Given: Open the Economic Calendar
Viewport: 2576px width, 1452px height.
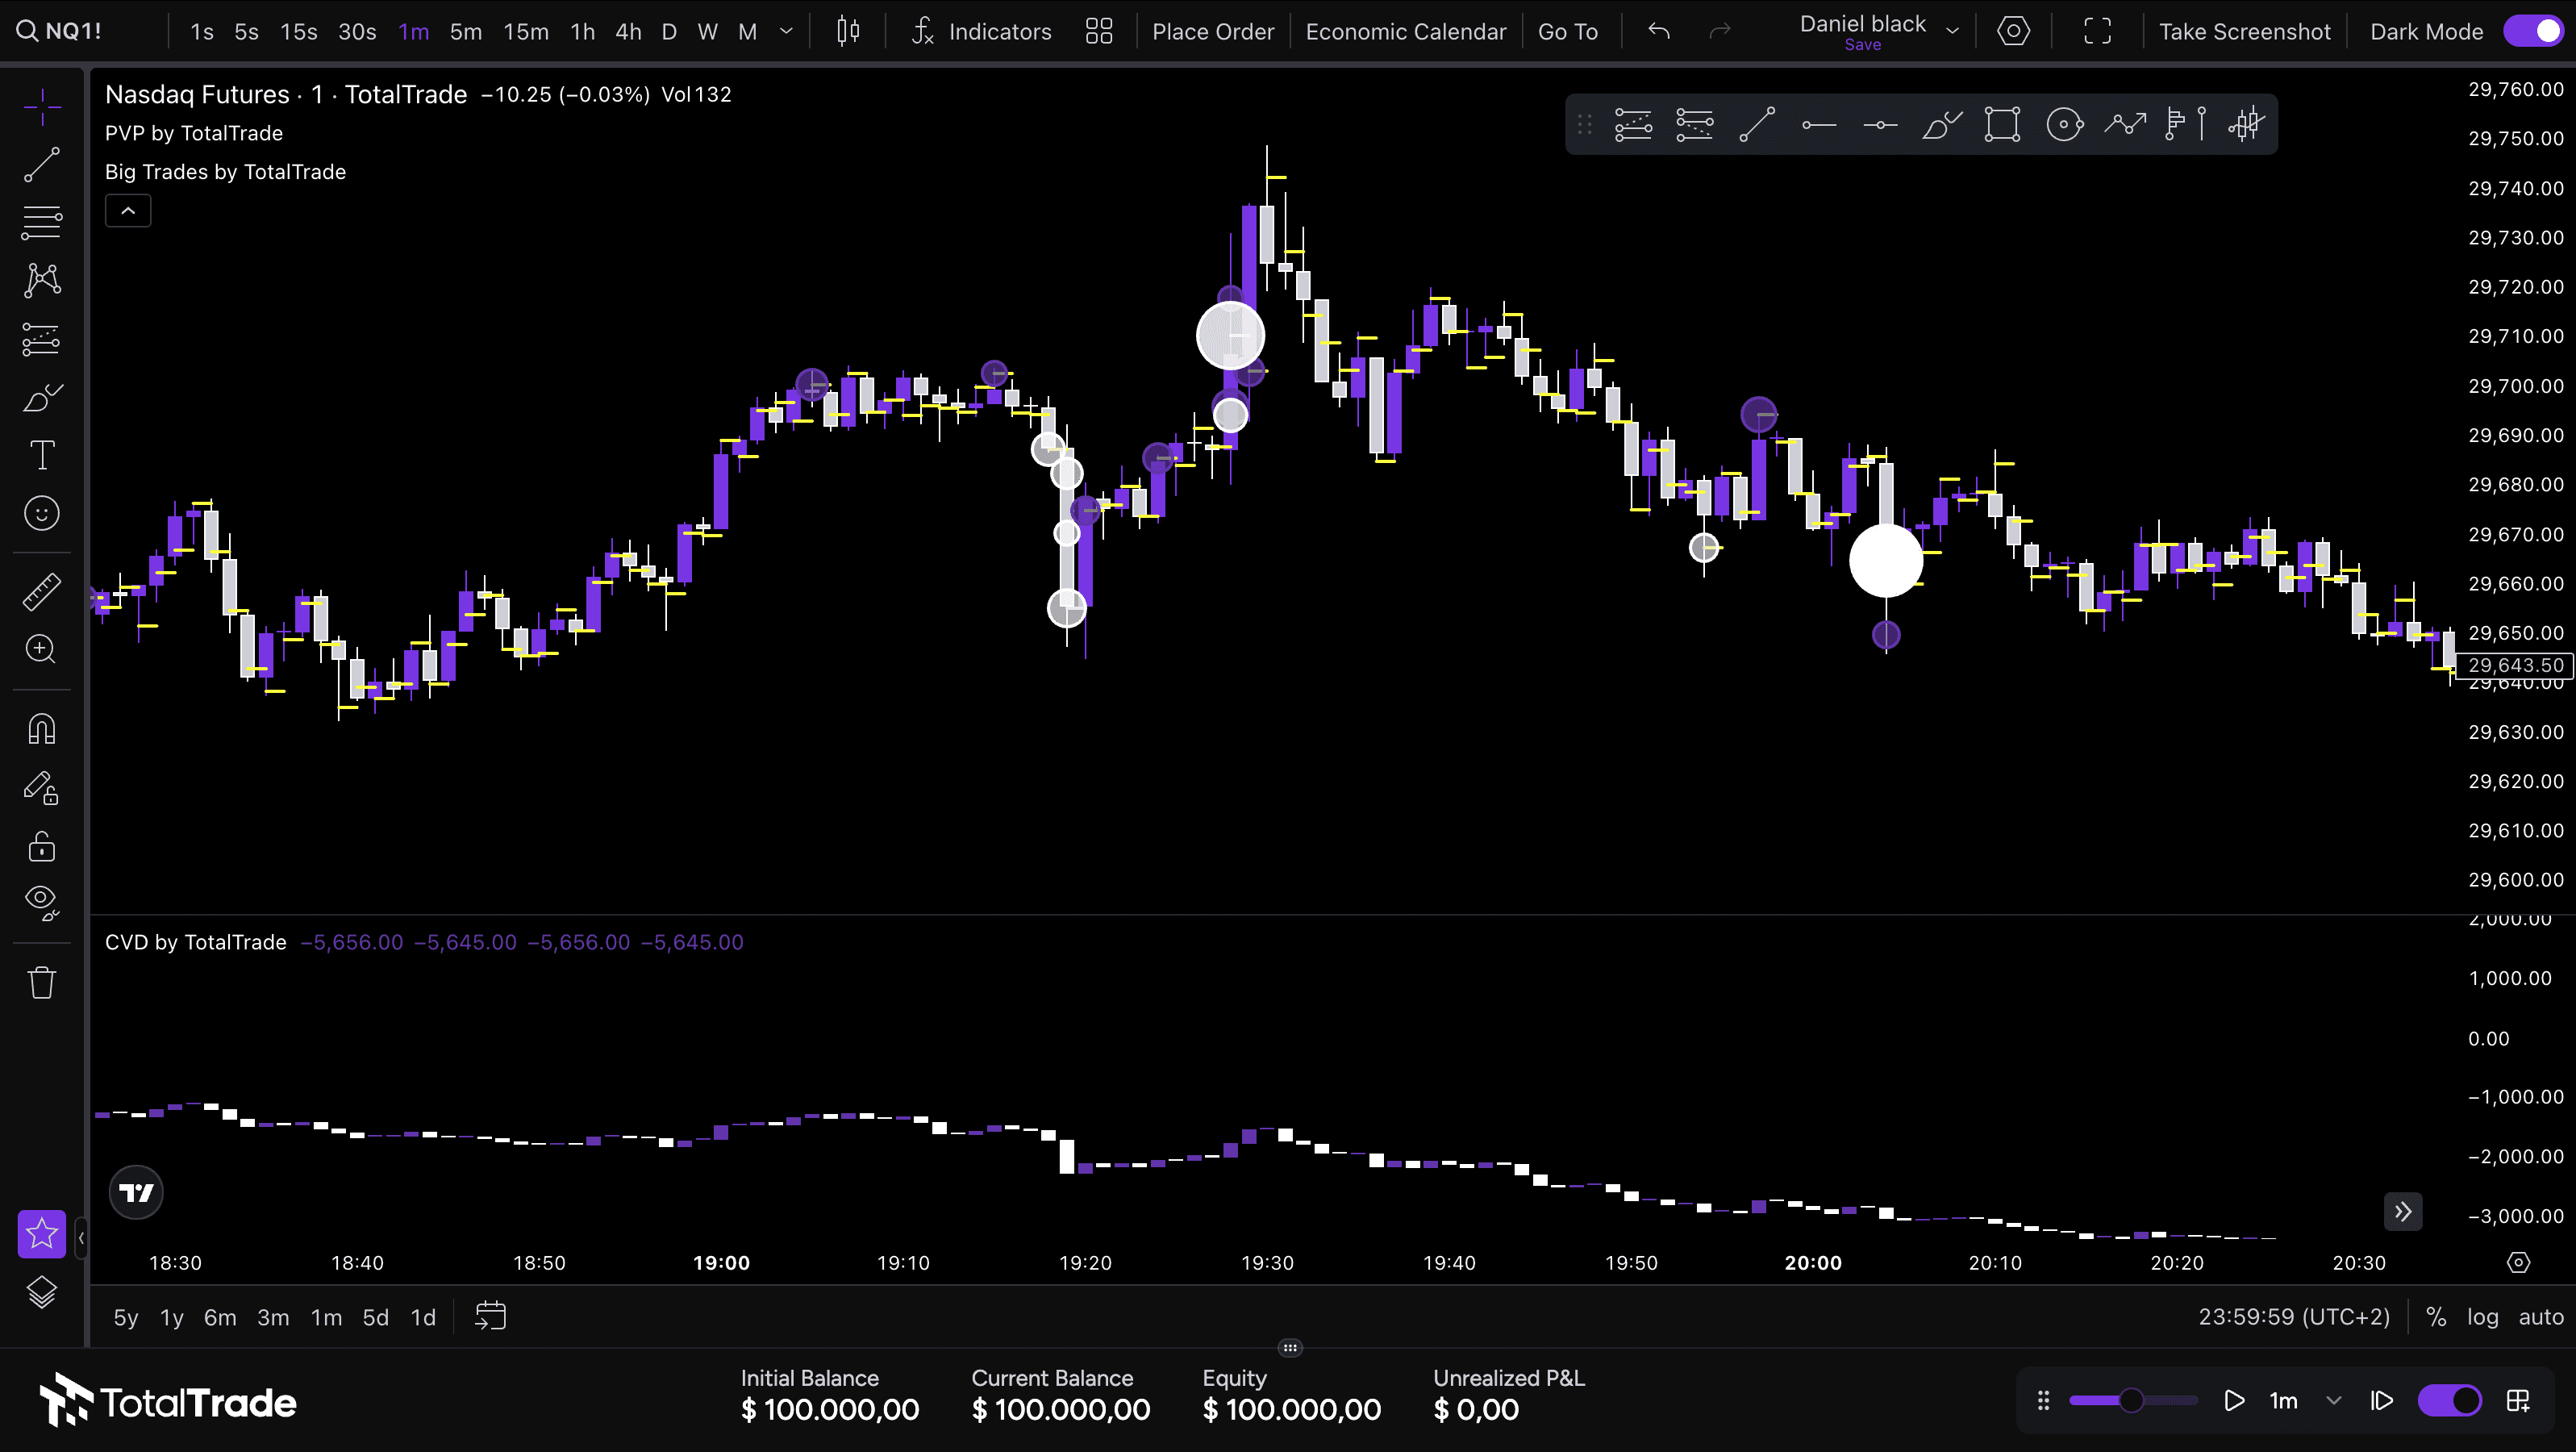Looking at the screenshot, I should [1406, 32].
